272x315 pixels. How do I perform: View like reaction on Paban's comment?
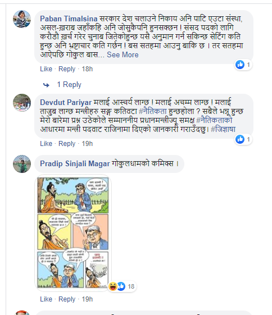click(x=240, y=65)
